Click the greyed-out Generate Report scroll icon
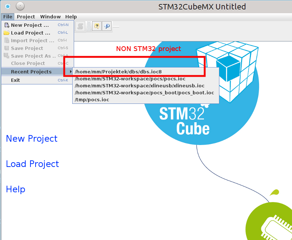292x240 pixels. pos(80,26)
